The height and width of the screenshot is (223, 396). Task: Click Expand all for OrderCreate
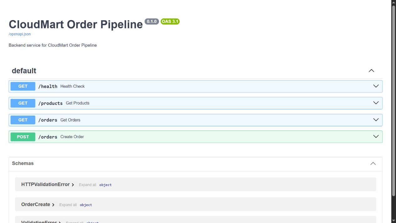click(68, 205)
